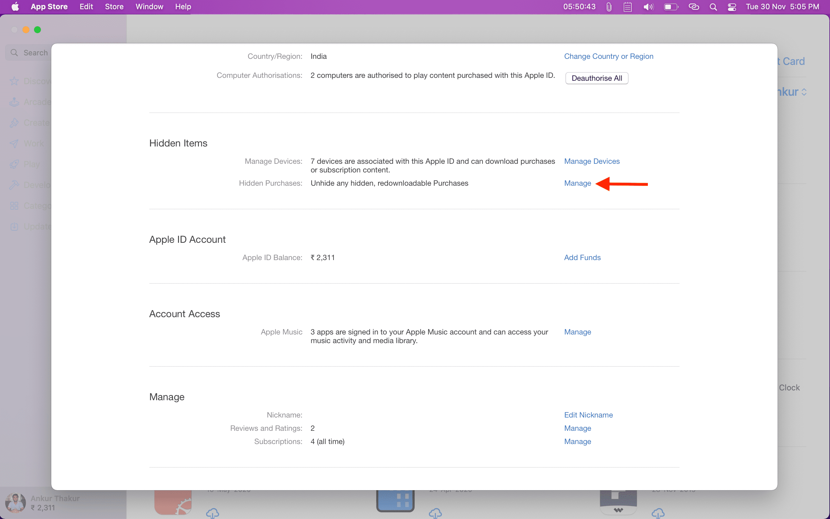Screen dimensions: 830x519
Task: Click the battery status icon
Action: point(671,7)
